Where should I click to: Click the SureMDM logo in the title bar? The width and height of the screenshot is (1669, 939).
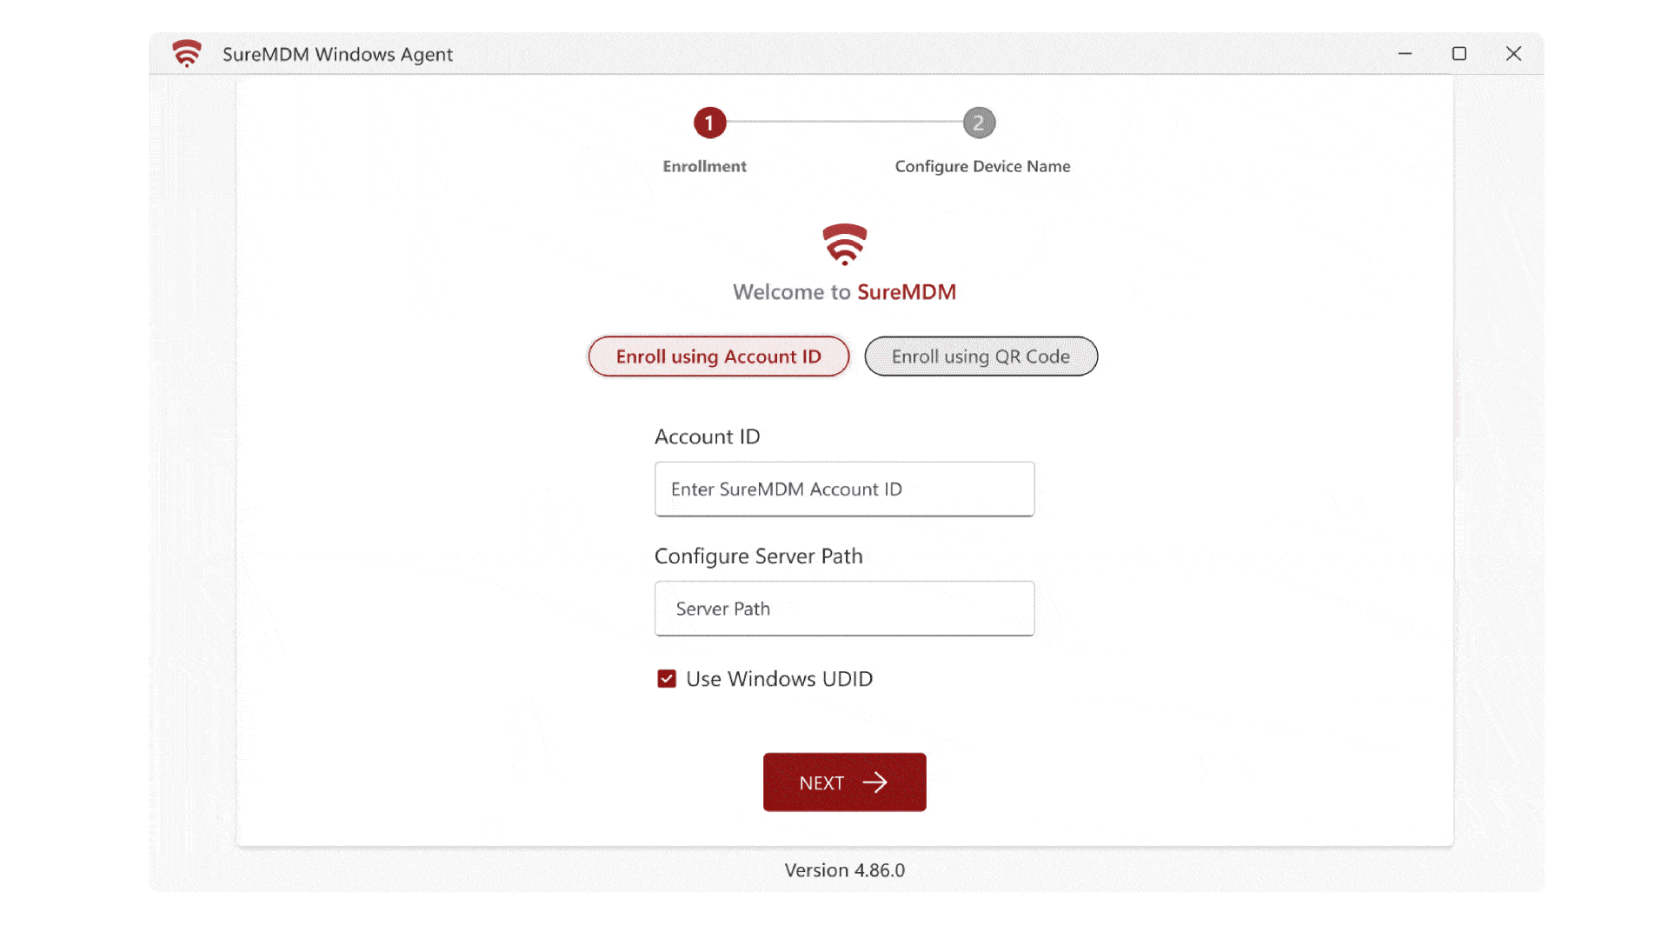pyautogui.click(x=187, y=54)
